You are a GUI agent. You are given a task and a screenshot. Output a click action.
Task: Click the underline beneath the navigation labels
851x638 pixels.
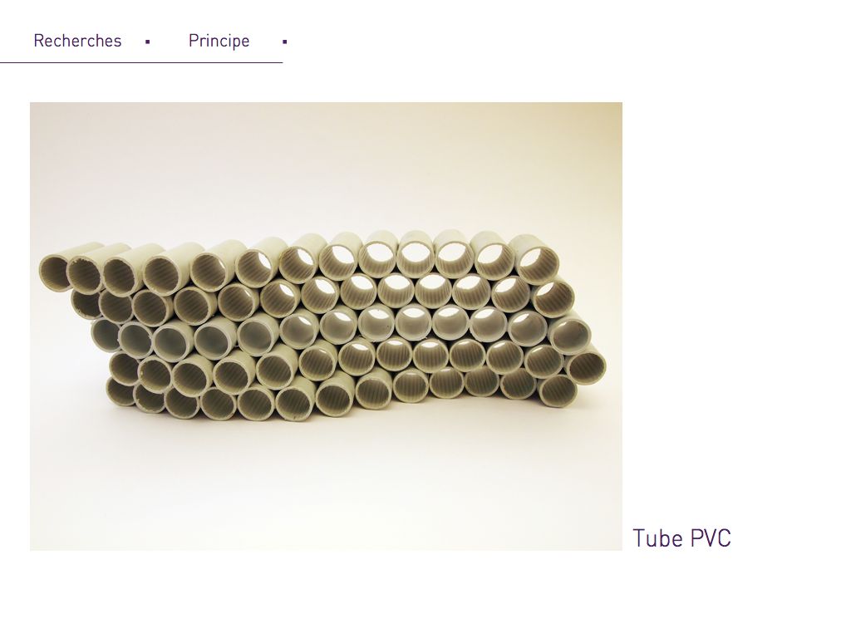click(141, 63)
